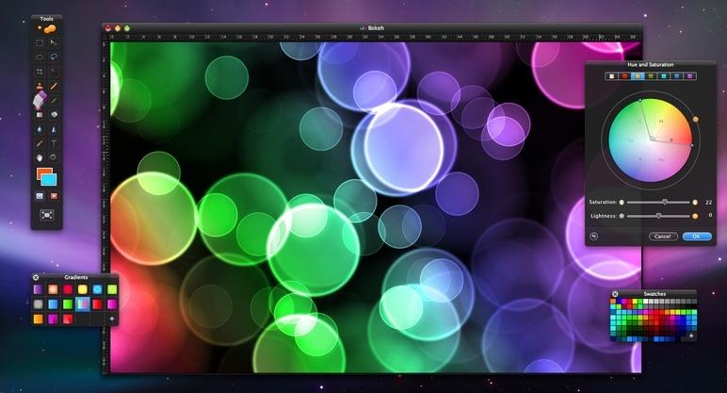Click the reset arrow in Hue and Saturation
Screen dimensions: 727x393
[x=594, y=236]
